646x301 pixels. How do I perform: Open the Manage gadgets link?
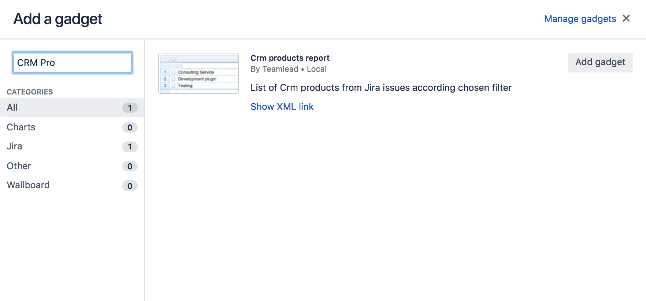click(580, 19)
